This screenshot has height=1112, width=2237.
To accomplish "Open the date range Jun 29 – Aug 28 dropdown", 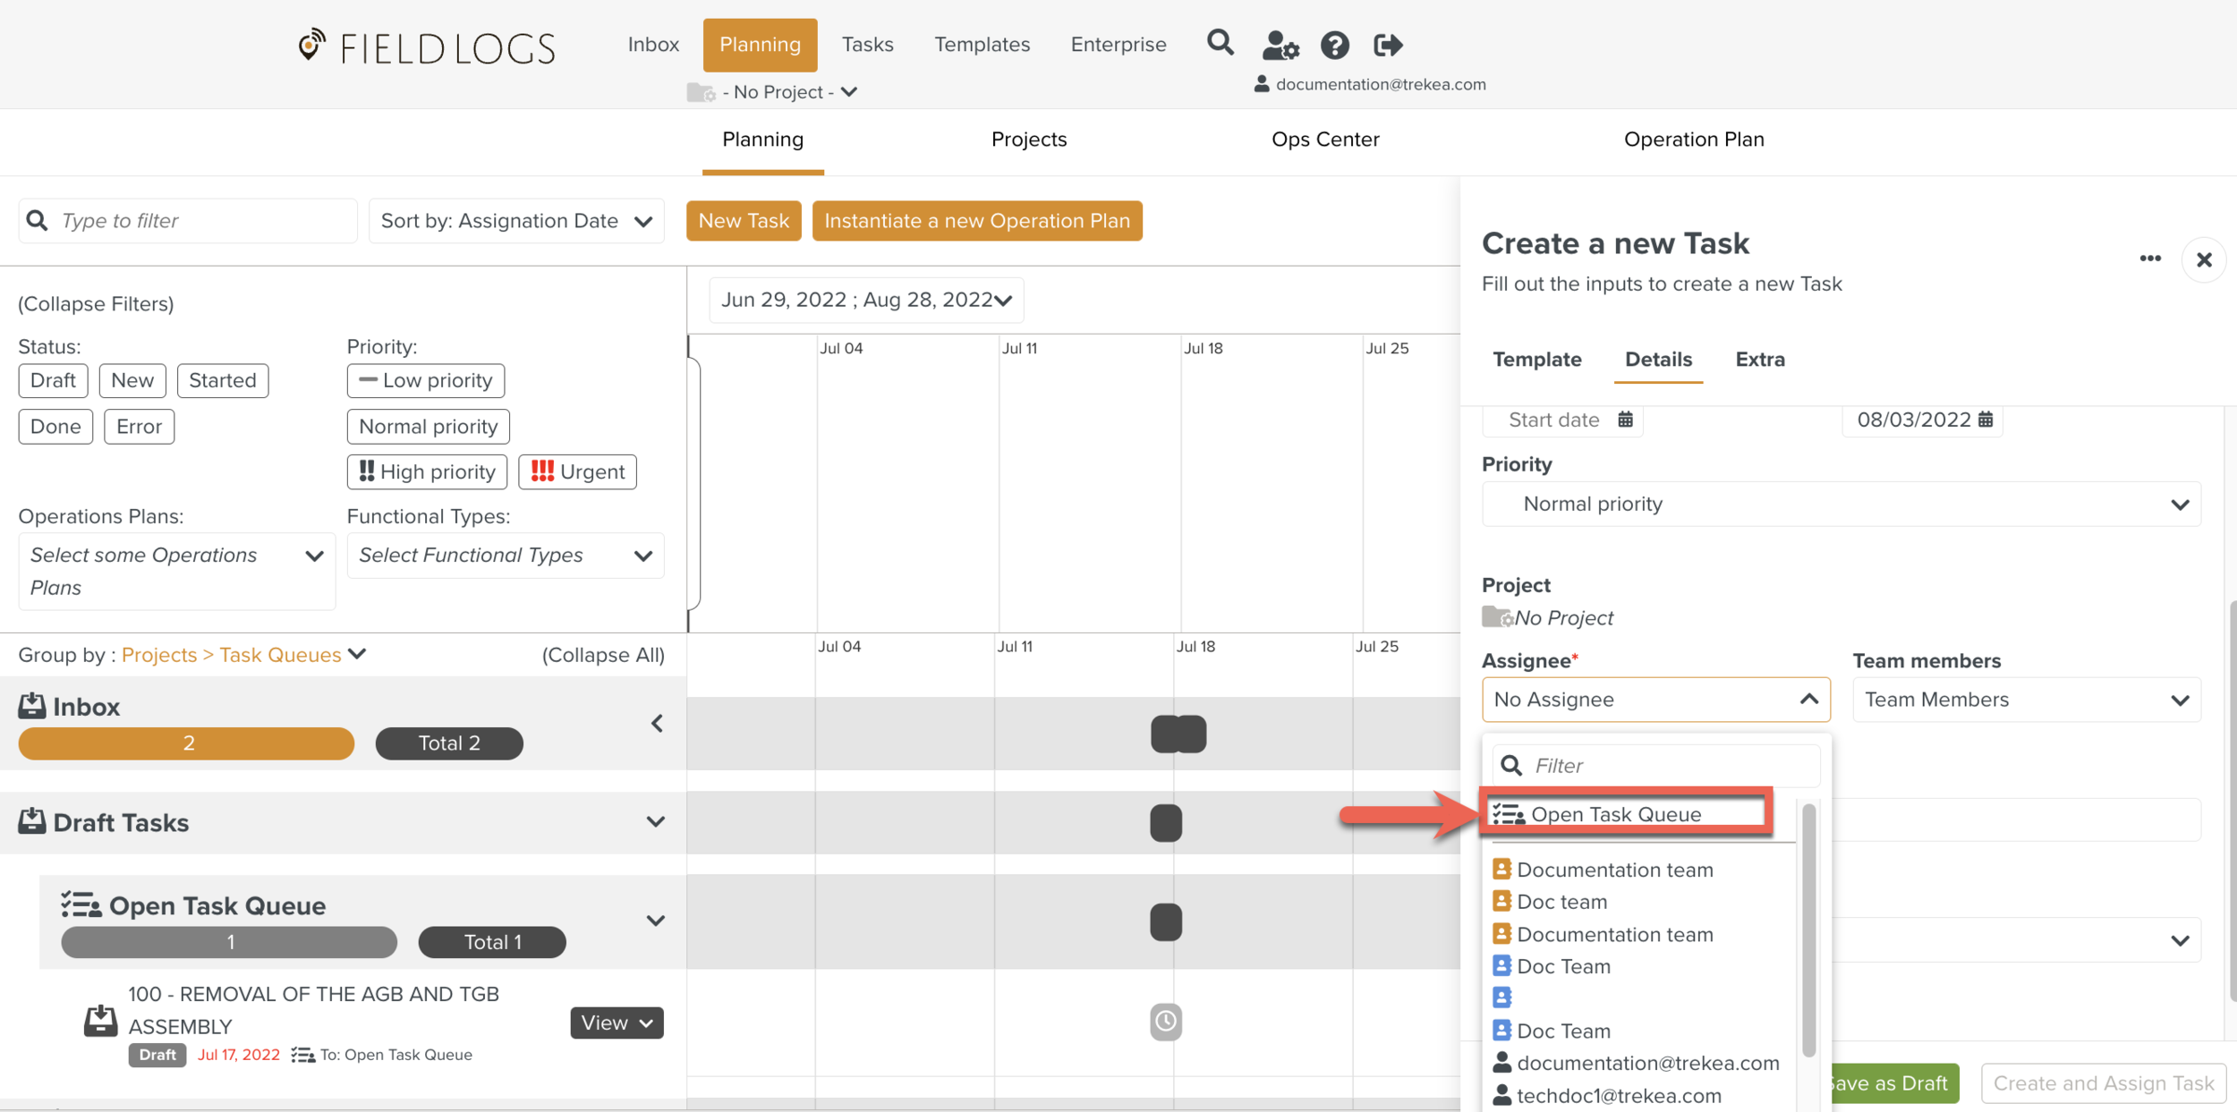I will 865,300.
